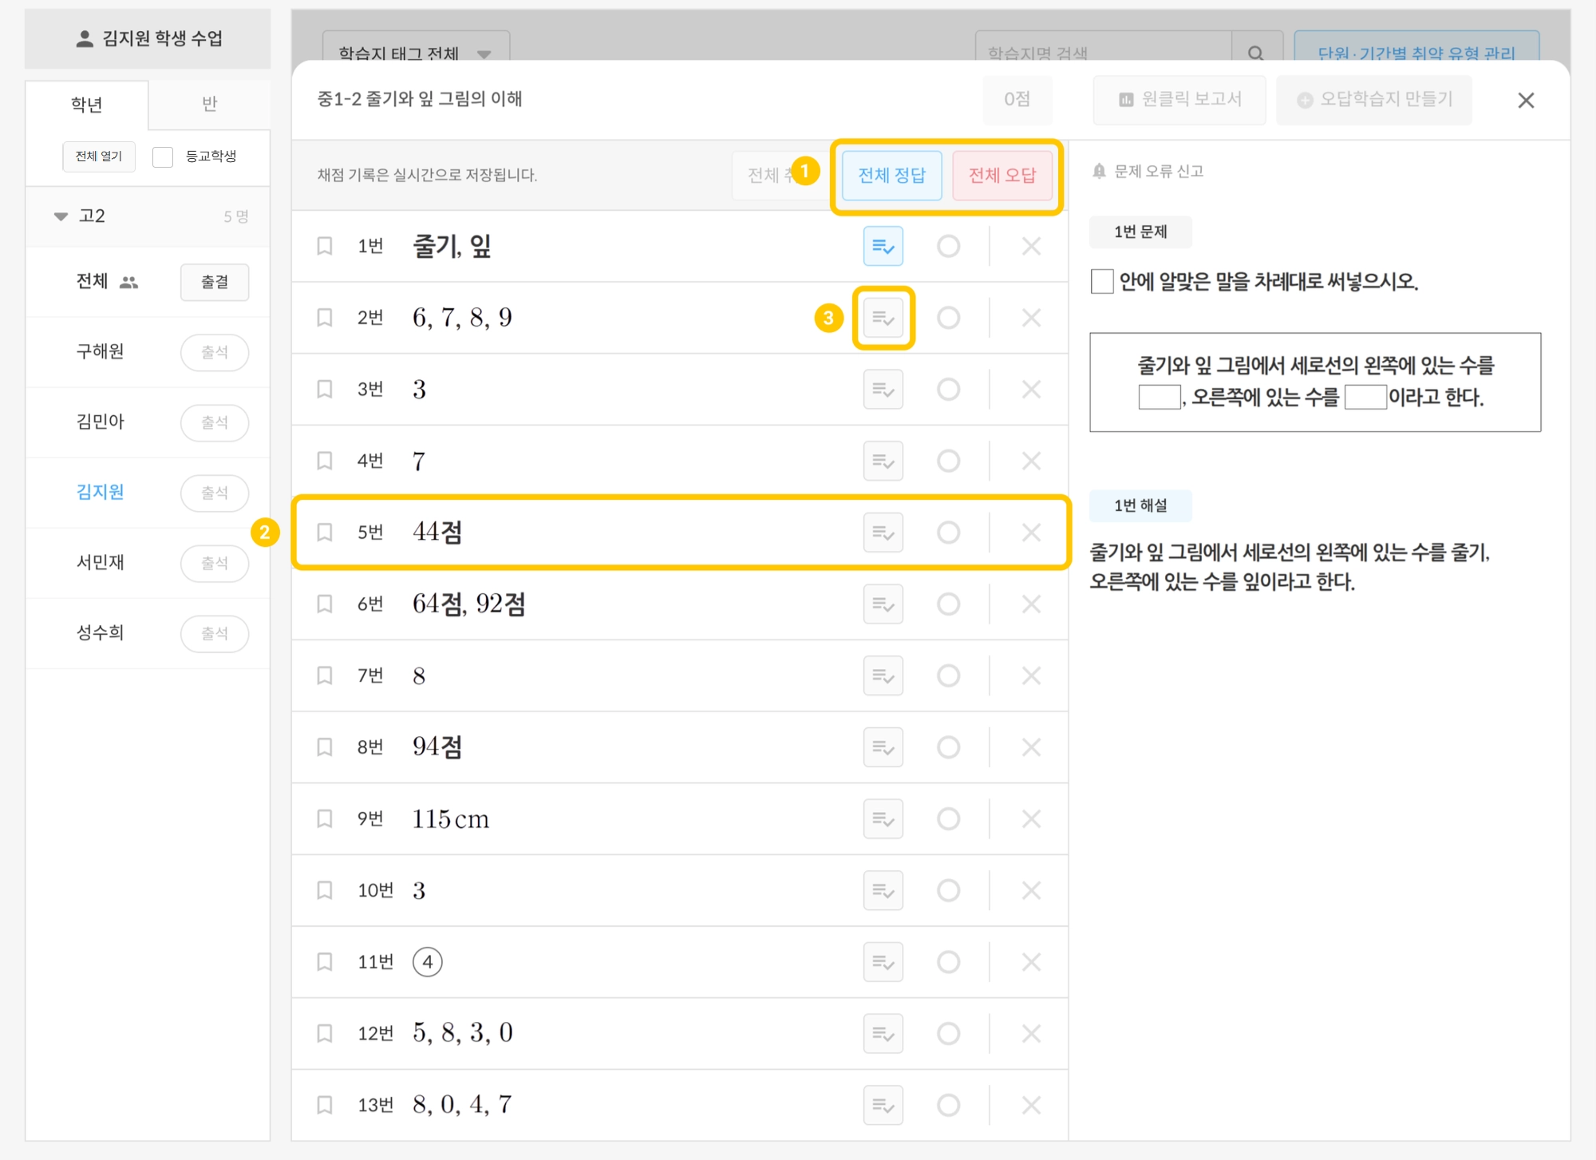Click the bookmark icon on question 9번
This screenshot has height=1160, width=1596.
click(x=325, y=818)
